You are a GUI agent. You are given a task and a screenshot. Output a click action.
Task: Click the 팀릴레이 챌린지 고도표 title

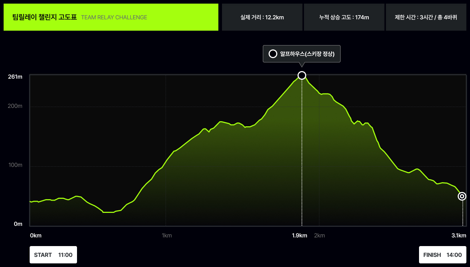pos(45,17)
